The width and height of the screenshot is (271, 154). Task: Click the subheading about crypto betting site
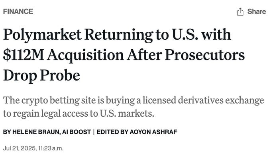[x=134, y=107]
